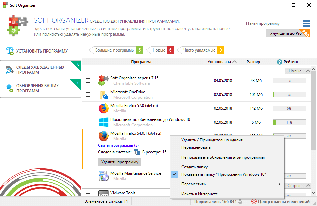
Task: Click the Microsoft OneDrive folder icon
Action: tap(104, 95)
